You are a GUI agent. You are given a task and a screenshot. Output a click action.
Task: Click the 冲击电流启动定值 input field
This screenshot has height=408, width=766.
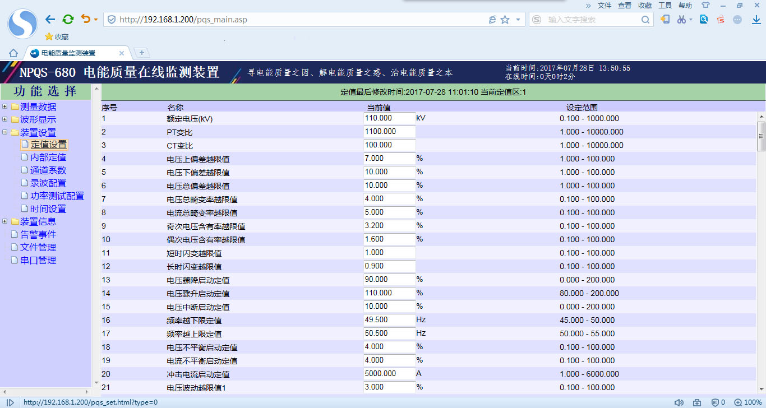[x=389, y=374]
